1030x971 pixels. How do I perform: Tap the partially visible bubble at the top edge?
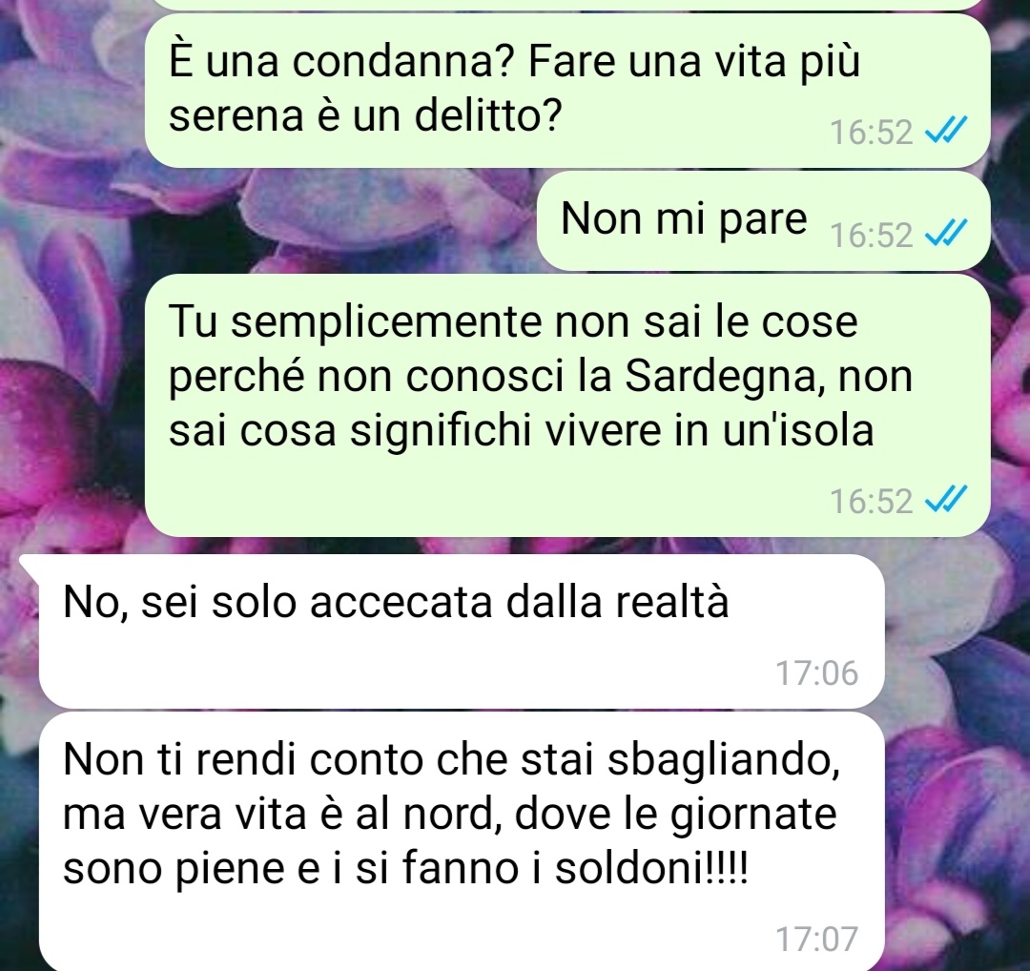[567, 5]
